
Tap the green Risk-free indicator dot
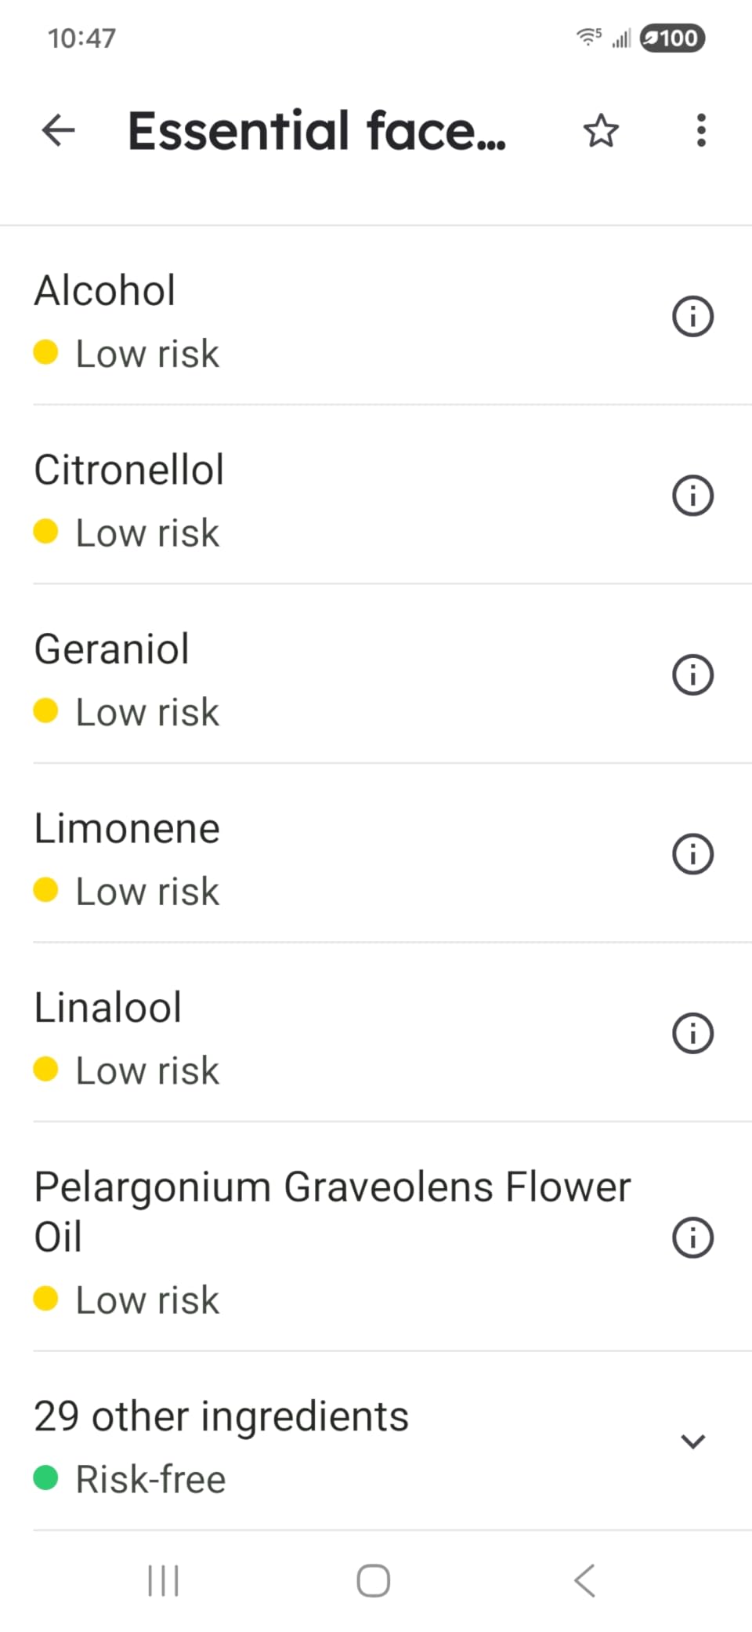pyautogui.click(x=45, y=1478)
